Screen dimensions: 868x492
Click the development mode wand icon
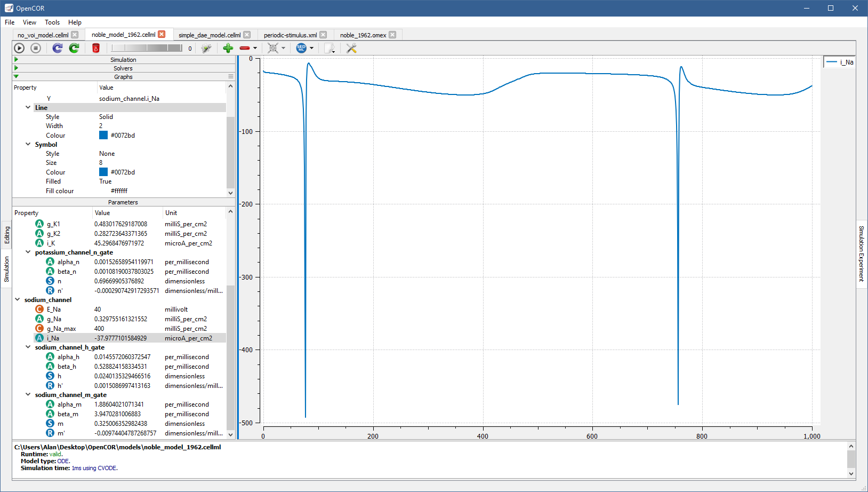[206, 48]
